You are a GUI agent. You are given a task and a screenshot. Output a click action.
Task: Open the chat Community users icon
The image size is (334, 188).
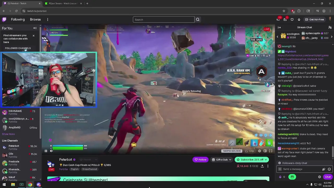[330, 27]
